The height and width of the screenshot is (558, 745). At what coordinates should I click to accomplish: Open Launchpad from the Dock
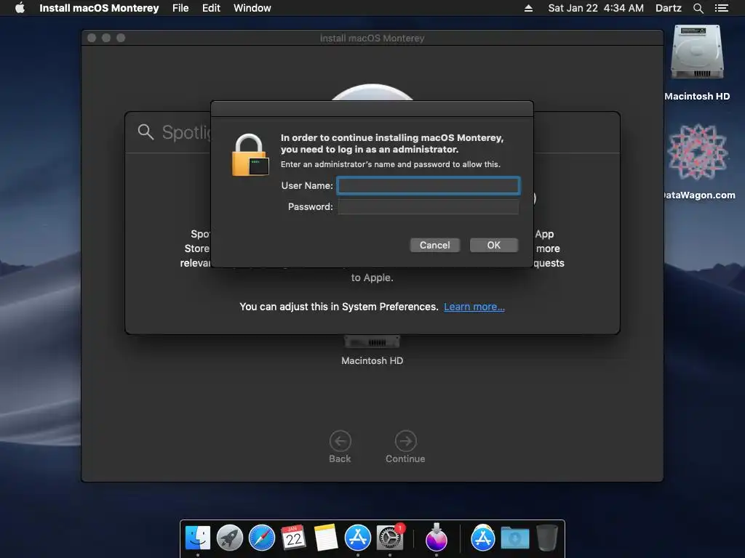click(229, 538)
